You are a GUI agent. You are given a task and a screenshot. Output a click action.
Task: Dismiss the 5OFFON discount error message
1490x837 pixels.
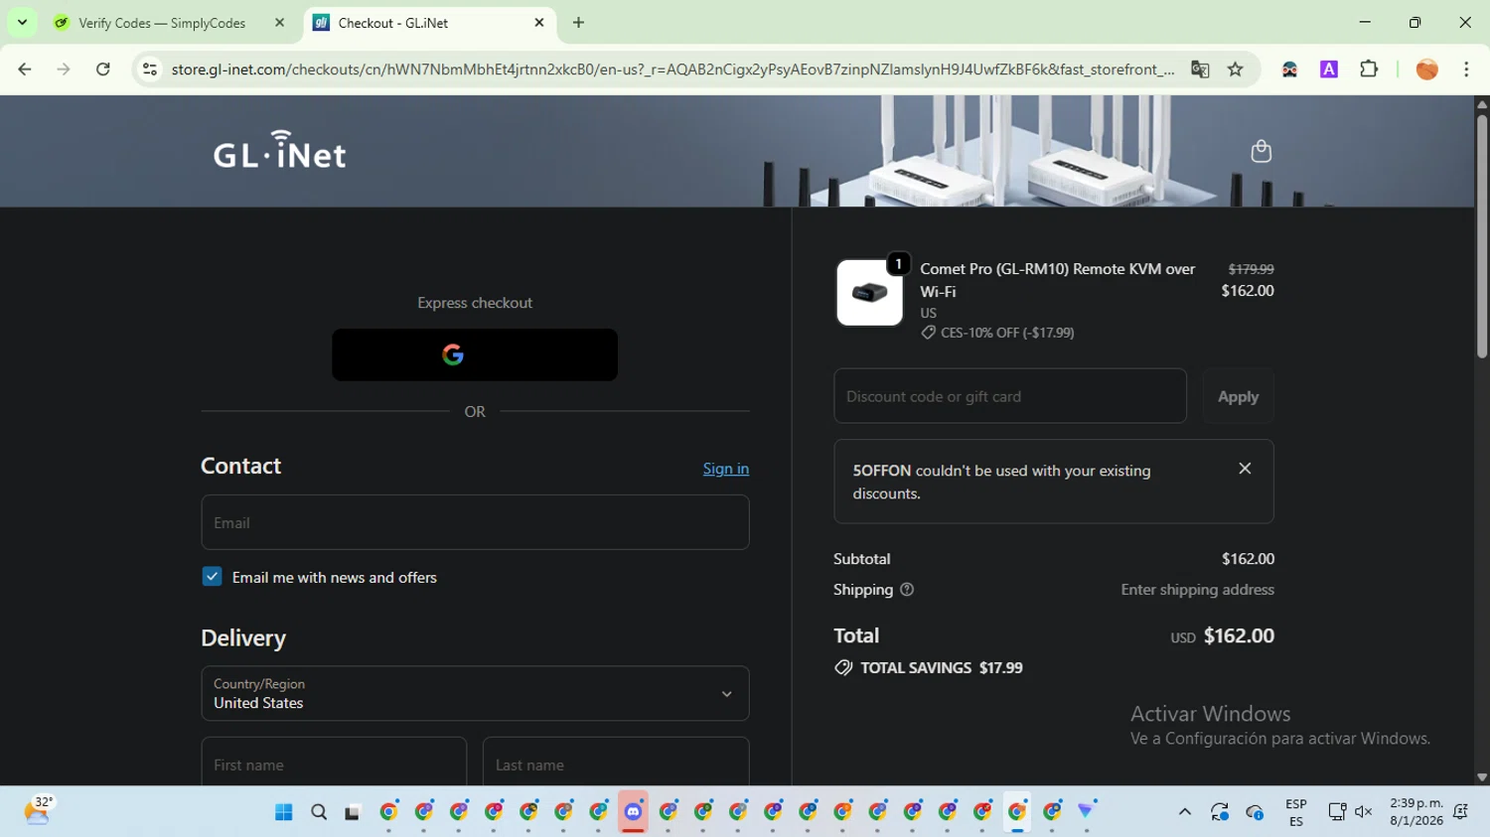pos(1245,469)
